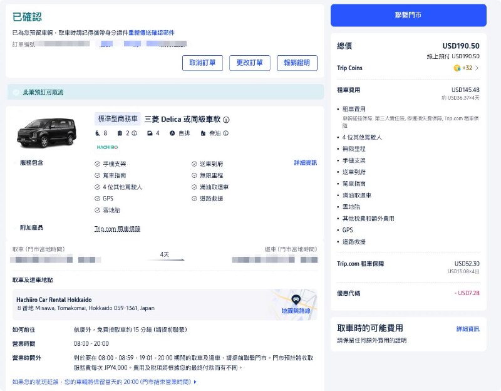This screenshot has height=391, width=501.
Task: Expand Trip Coins +32 chevron arrow
Action: (477, 68)
